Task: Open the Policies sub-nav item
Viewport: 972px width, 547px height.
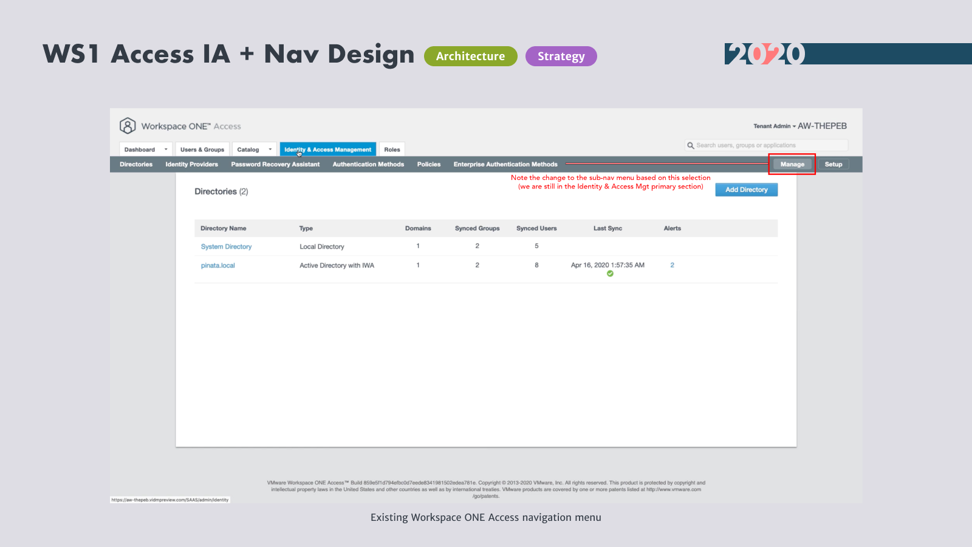Action: pyautogui.click(x=429, y=164)
